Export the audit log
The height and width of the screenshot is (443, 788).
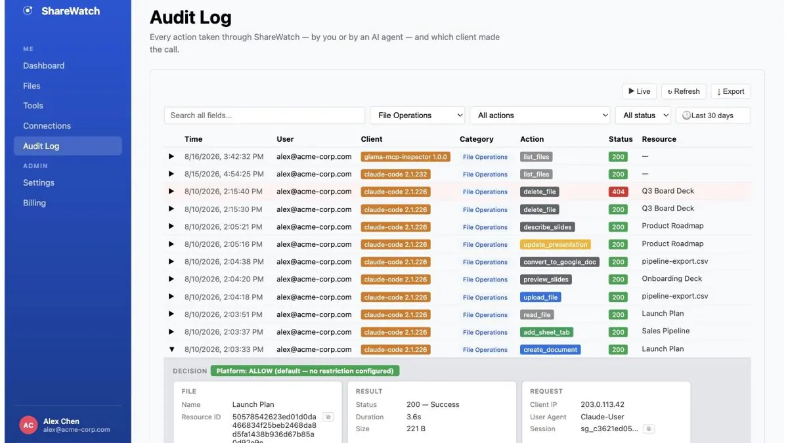(x=730, y=92)
